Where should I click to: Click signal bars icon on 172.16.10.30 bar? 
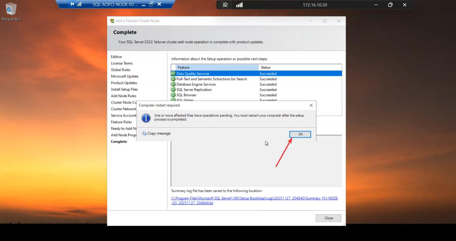239,5
